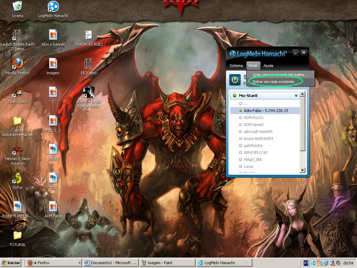The width and height of the screenshot is (357, 268).
Task: Select peer Adm-Fabio in the list
Action: tap(266, 111)
